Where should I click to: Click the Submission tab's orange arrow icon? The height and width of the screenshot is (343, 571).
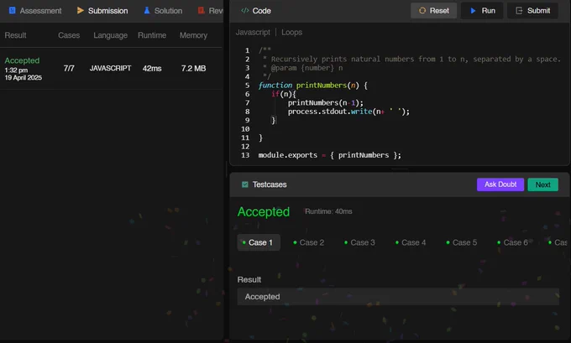coord(81,11)
